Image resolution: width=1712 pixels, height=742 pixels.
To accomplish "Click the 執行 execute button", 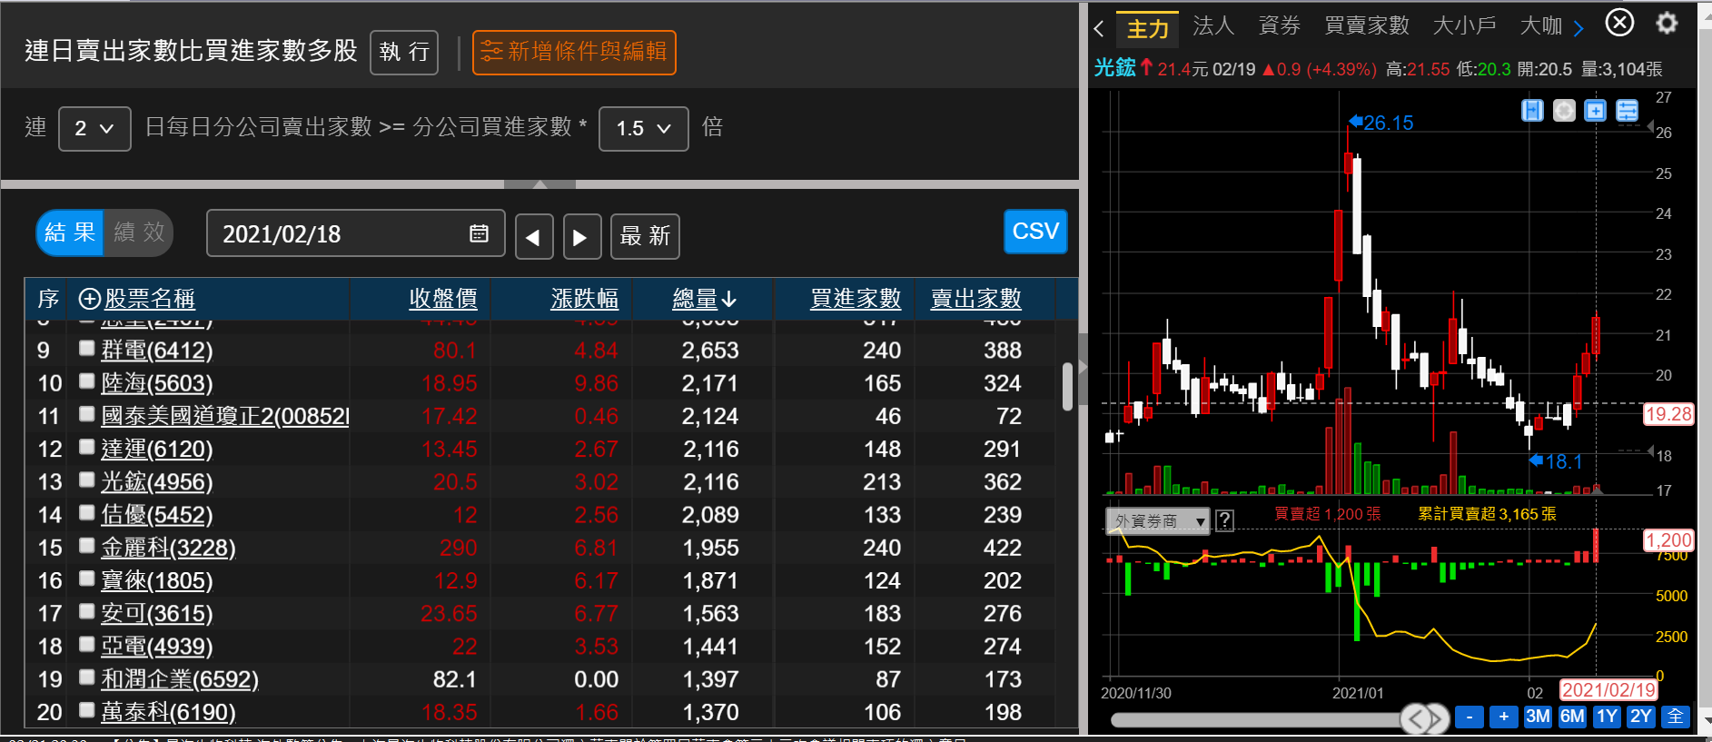I will pos(404,52).
